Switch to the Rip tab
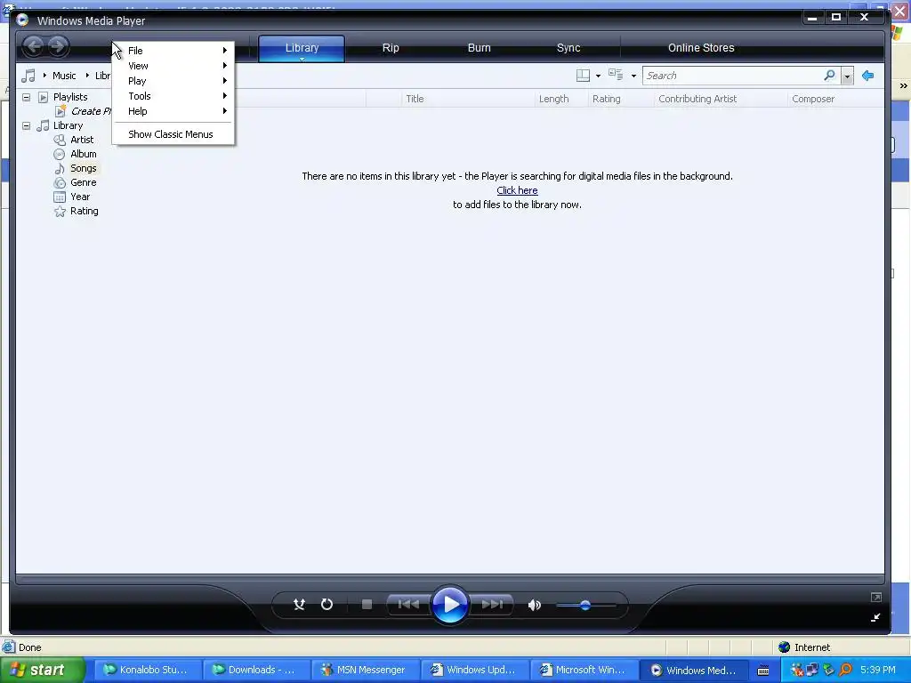The image size is (911, 683). pyautogui.click(x=391, y=48)
